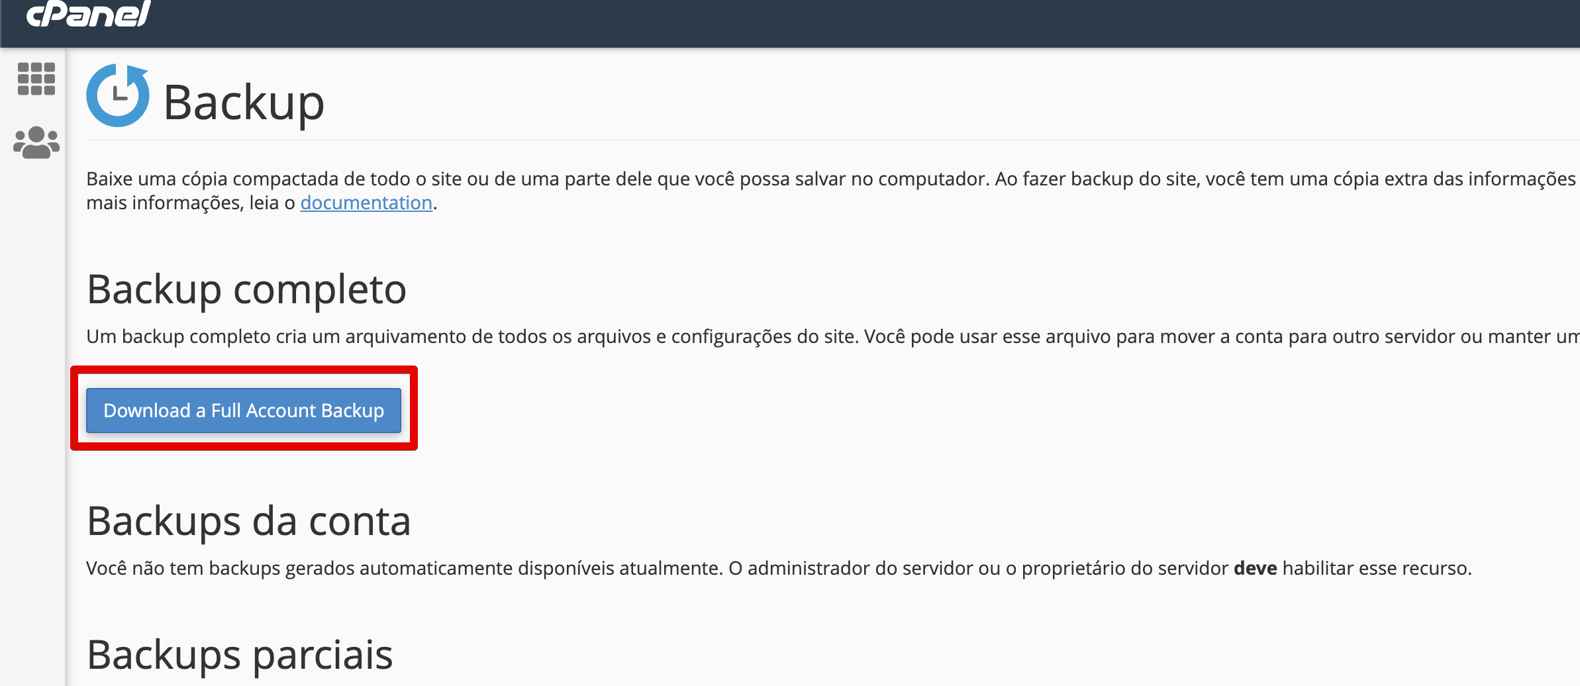Screen dimensions: 1580x686
Task: Click the empty dark header bar area
Action: click(x=861, y=23)
